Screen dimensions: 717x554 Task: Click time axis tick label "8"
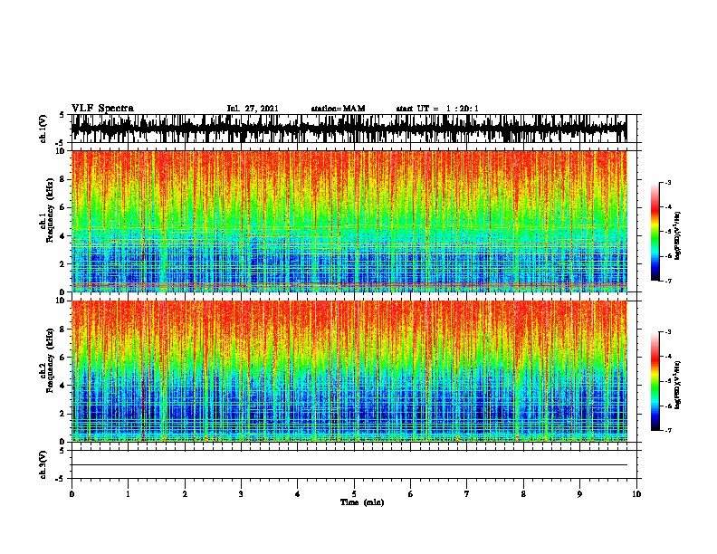523,494
